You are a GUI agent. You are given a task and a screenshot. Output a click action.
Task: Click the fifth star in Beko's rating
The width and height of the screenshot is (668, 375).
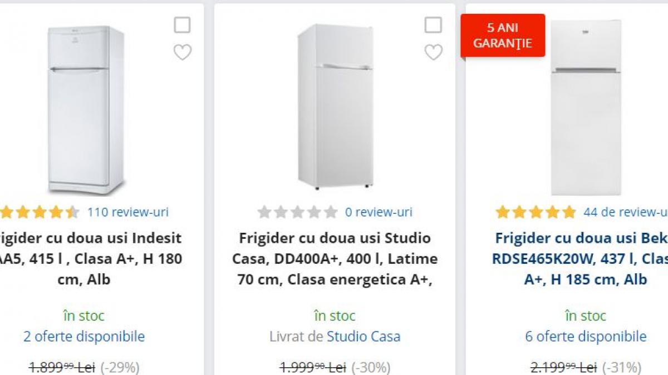pyautogui.click(x=568, y=212)
